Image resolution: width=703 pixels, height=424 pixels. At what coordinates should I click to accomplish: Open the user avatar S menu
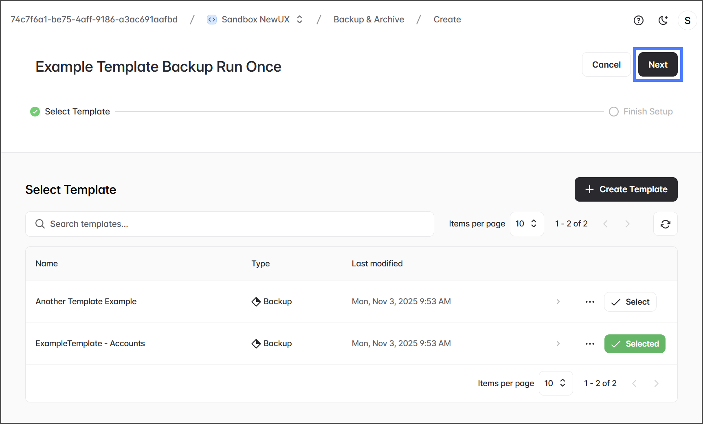tap(687, 20)
